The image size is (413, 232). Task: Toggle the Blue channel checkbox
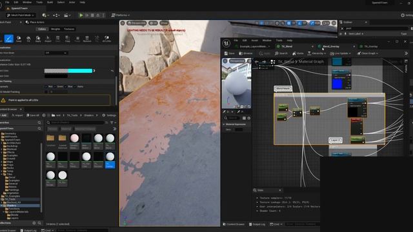coord(66,86)
